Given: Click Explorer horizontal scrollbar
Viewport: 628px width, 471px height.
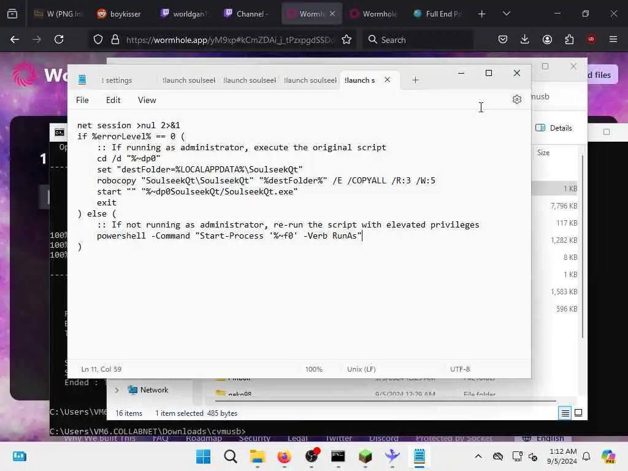Looking at the screenshot, I should click(x=385, y=400).
